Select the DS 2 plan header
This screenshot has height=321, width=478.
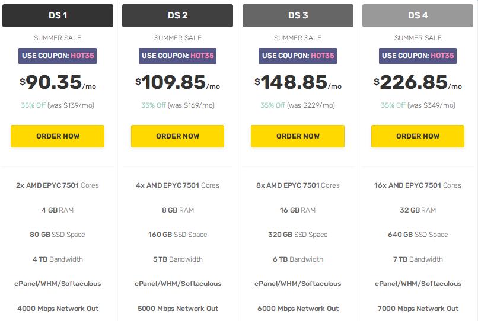177,15
